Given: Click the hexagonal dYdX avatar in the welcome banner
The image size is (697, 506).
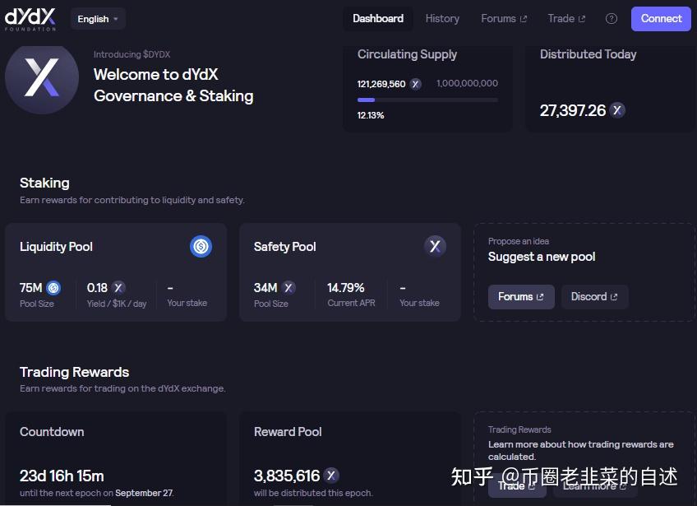Looking at the screenshot, I should [x=42, y=79].
